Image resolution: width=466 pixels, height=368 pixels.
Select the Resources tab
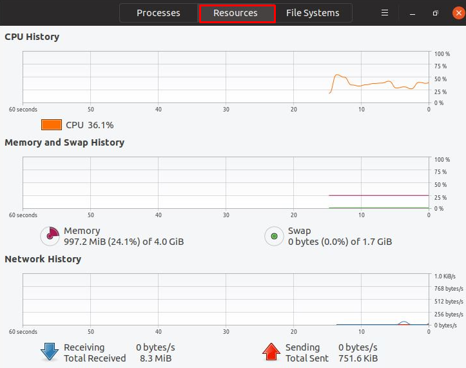point(236,13)
